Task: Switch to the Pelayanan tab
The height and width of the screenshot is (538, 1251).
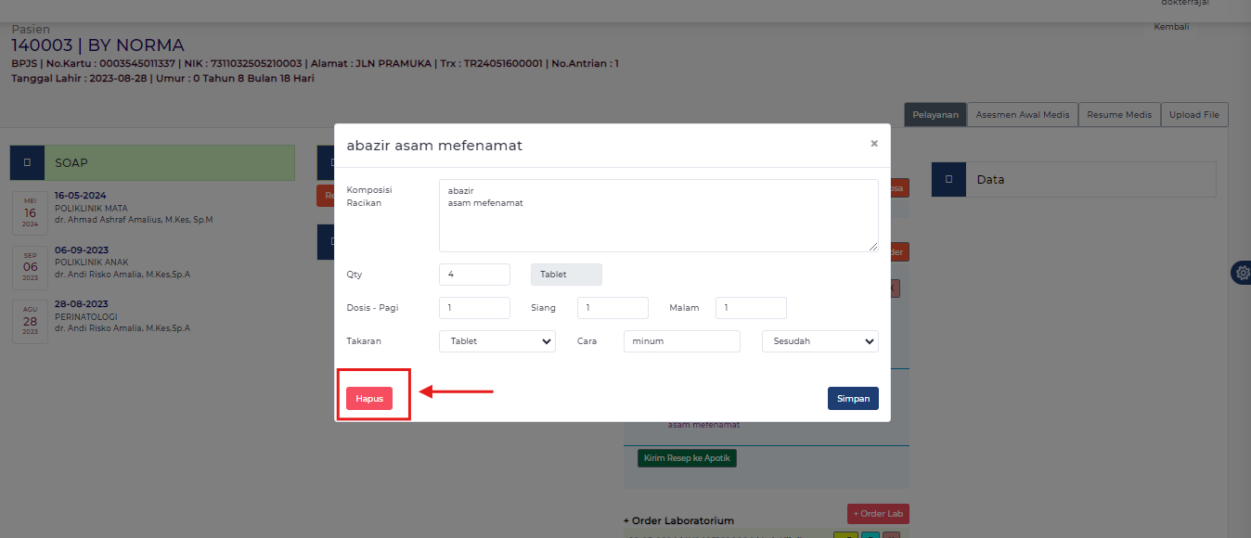Action: [x=935, y=115]
